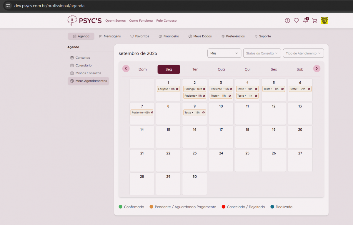Switch to the Financeiro tab
The height and width of the screenshot is (225, 353).
(169, 36)
